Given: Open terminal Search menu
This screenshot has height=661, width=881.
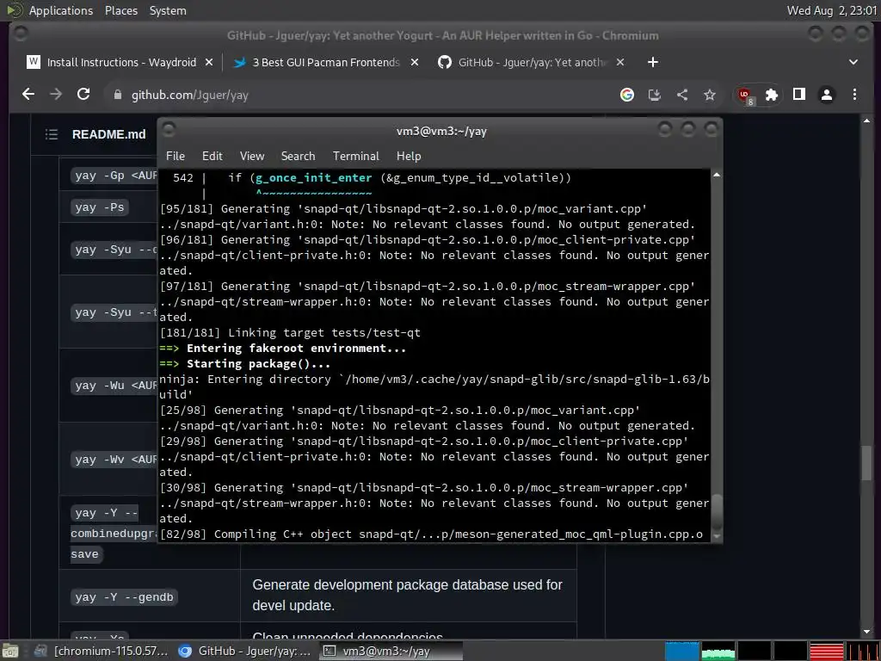Looking at the screenshot, I should point(298,157).
